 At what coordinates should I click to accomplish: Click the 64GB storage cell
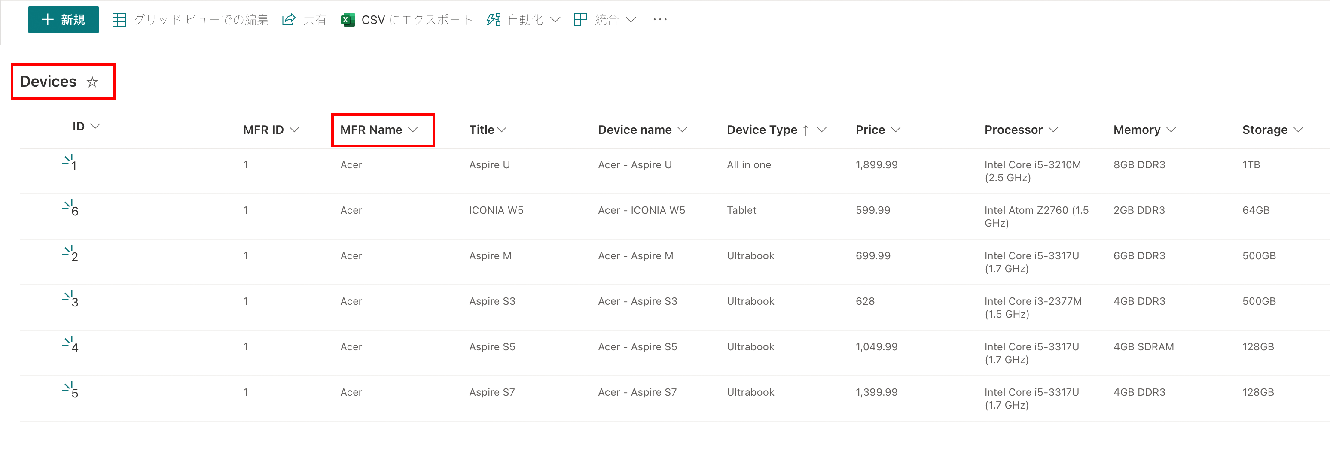1256,210
